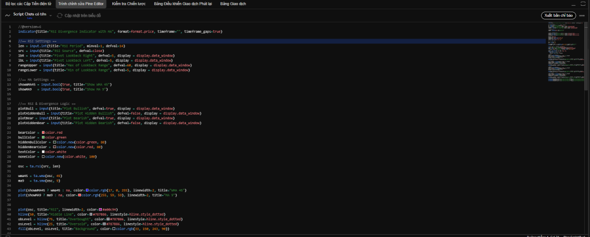590x237 pixels.
Task: Click the pink swatch in the RSI plot line
Action: 100,209
